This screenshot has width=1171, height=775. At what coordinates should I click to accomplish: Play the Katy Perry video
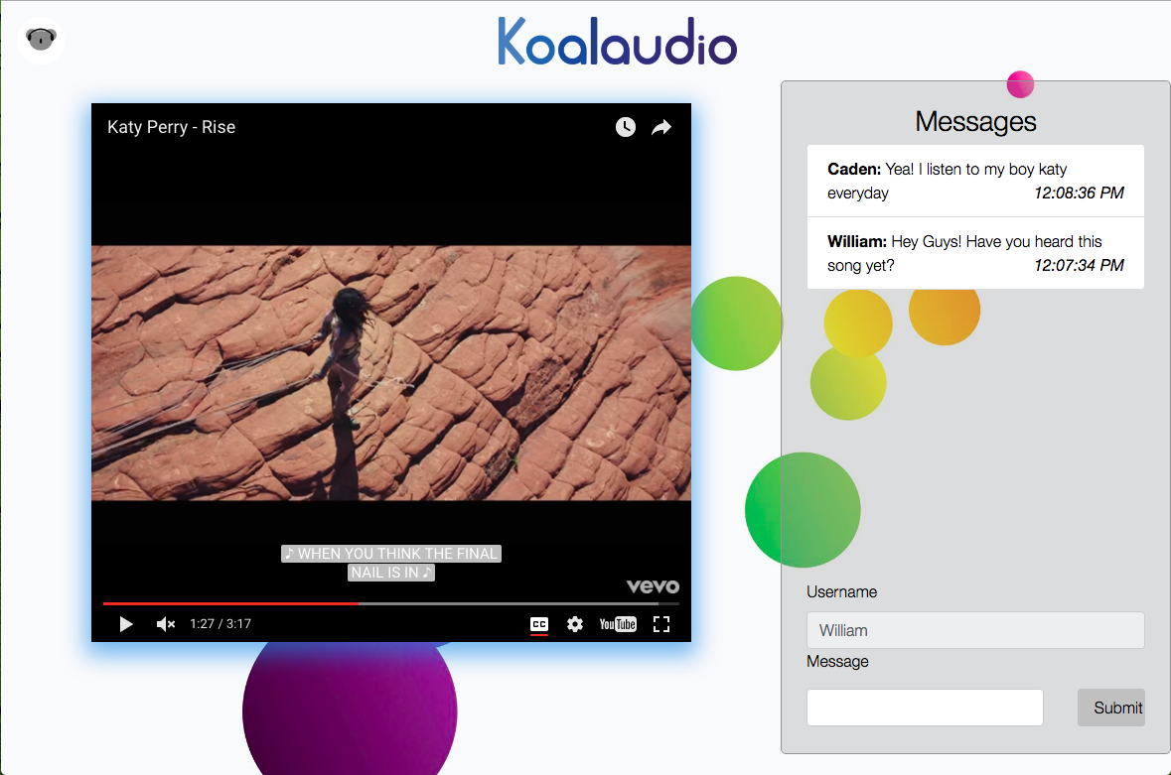(126, 624)
